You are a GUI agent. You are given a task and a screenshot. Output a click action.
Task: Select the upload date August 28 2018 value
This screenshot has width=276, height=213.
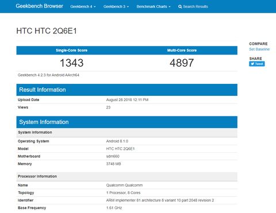pos(127,100)
